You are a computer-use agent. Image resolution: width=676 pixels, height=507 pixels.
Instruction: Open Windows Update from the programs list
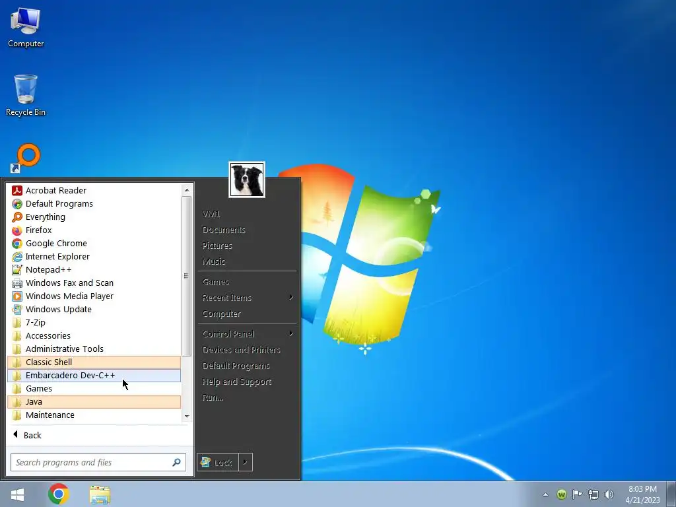94,309
